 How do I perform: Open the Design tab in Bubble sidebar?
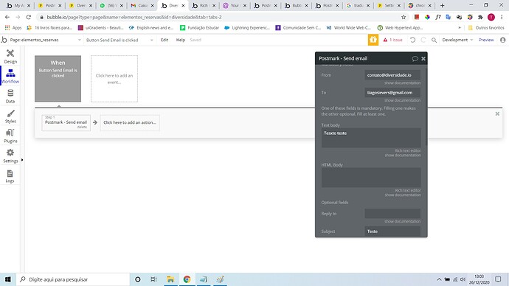coord(10,56)
